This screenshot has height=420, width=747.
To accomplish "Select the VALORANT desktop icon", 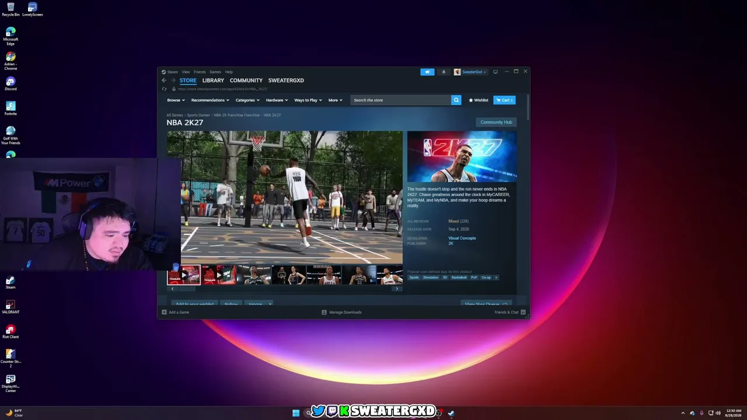I will click(11, 307).
